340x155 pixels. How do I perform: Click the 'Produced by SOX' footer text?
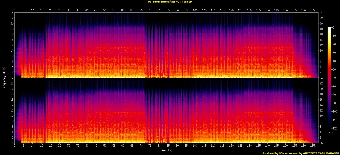301,153
